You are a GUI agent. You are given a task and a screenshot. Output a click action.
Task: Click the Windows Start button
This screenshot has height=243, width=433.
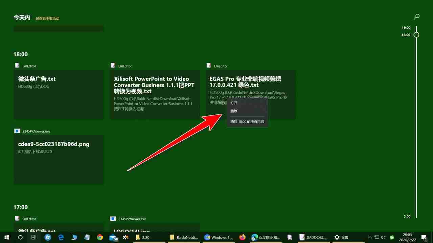7,237
